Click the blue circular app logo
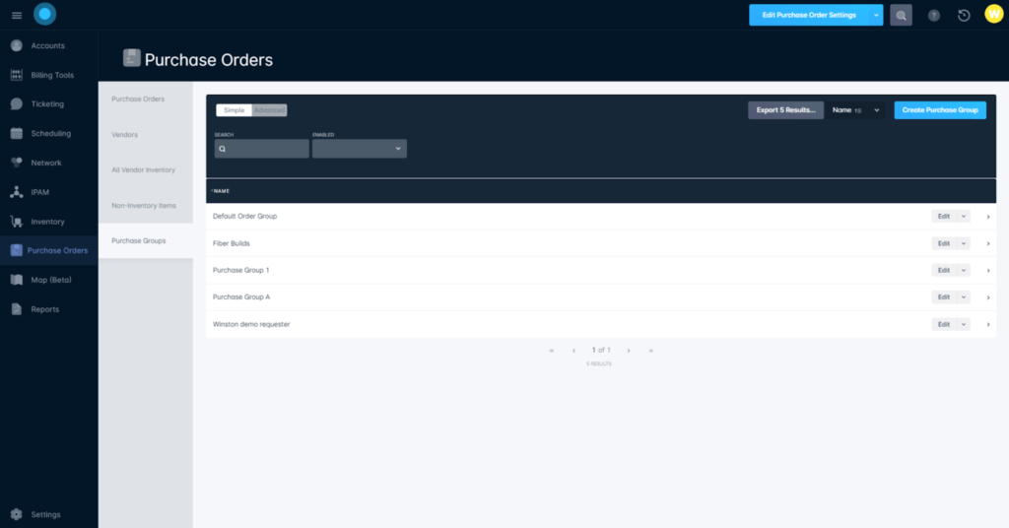 tap(45, 14)
